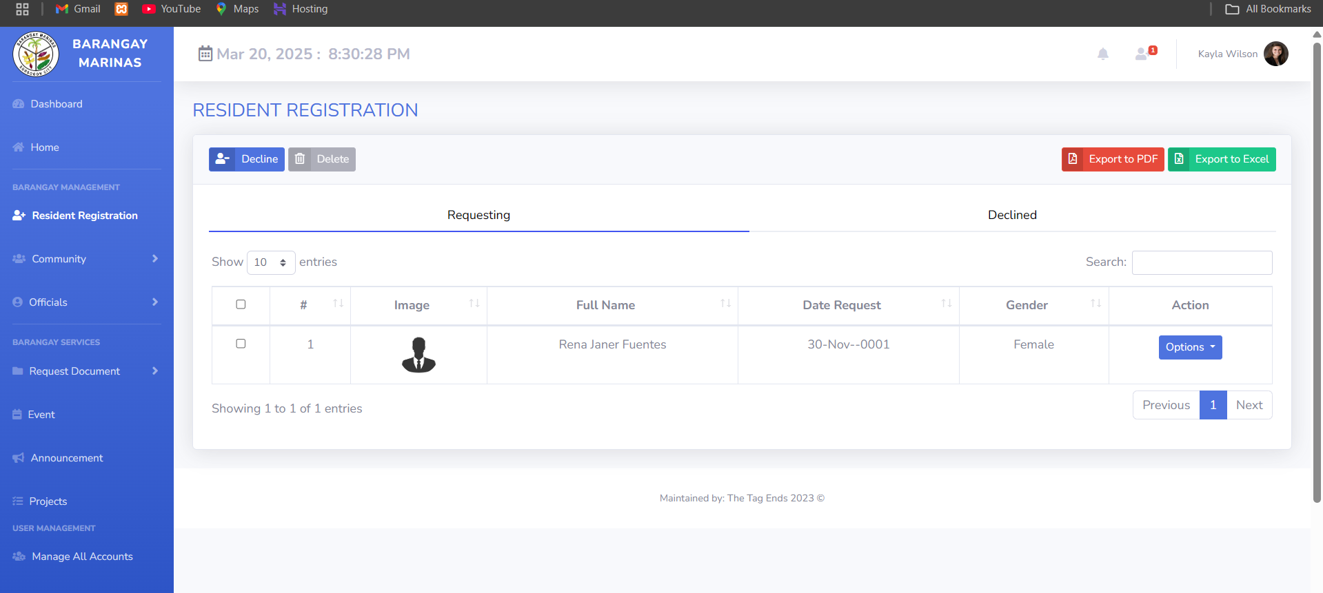1323x593 pixels.
Task: Click the Export to PDF button
Action: (1113, 159)
